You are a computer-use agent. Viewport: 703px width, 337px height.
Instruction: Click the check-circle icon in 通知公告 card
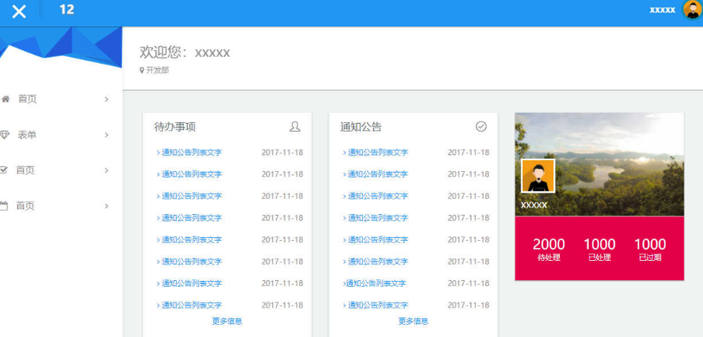tap(481, 126)
